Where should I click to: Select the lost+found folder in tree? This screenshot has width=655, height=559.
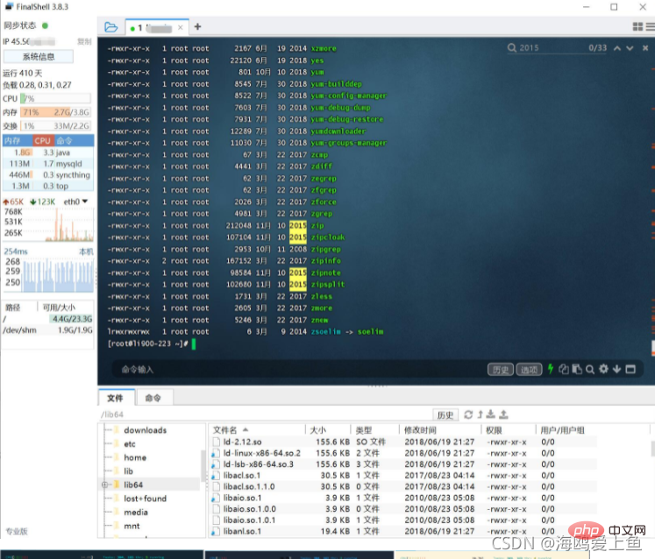click(145, 499)
